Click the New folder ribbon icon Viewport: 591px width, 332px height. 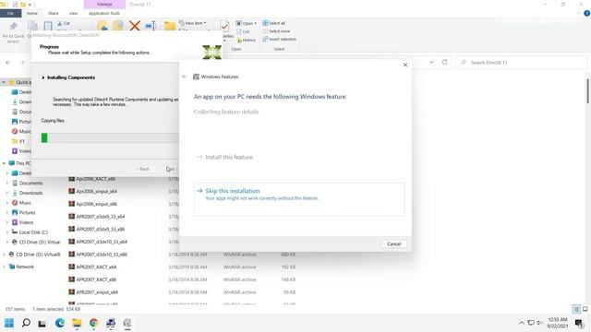coord(170,26)
